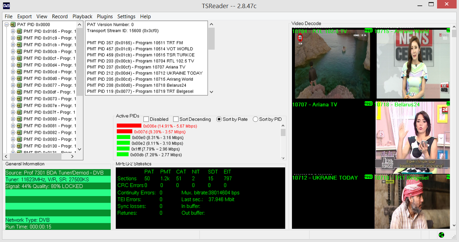Screen dimensions: 459x242
Task: Open the View menu
Action: (42, 16)
